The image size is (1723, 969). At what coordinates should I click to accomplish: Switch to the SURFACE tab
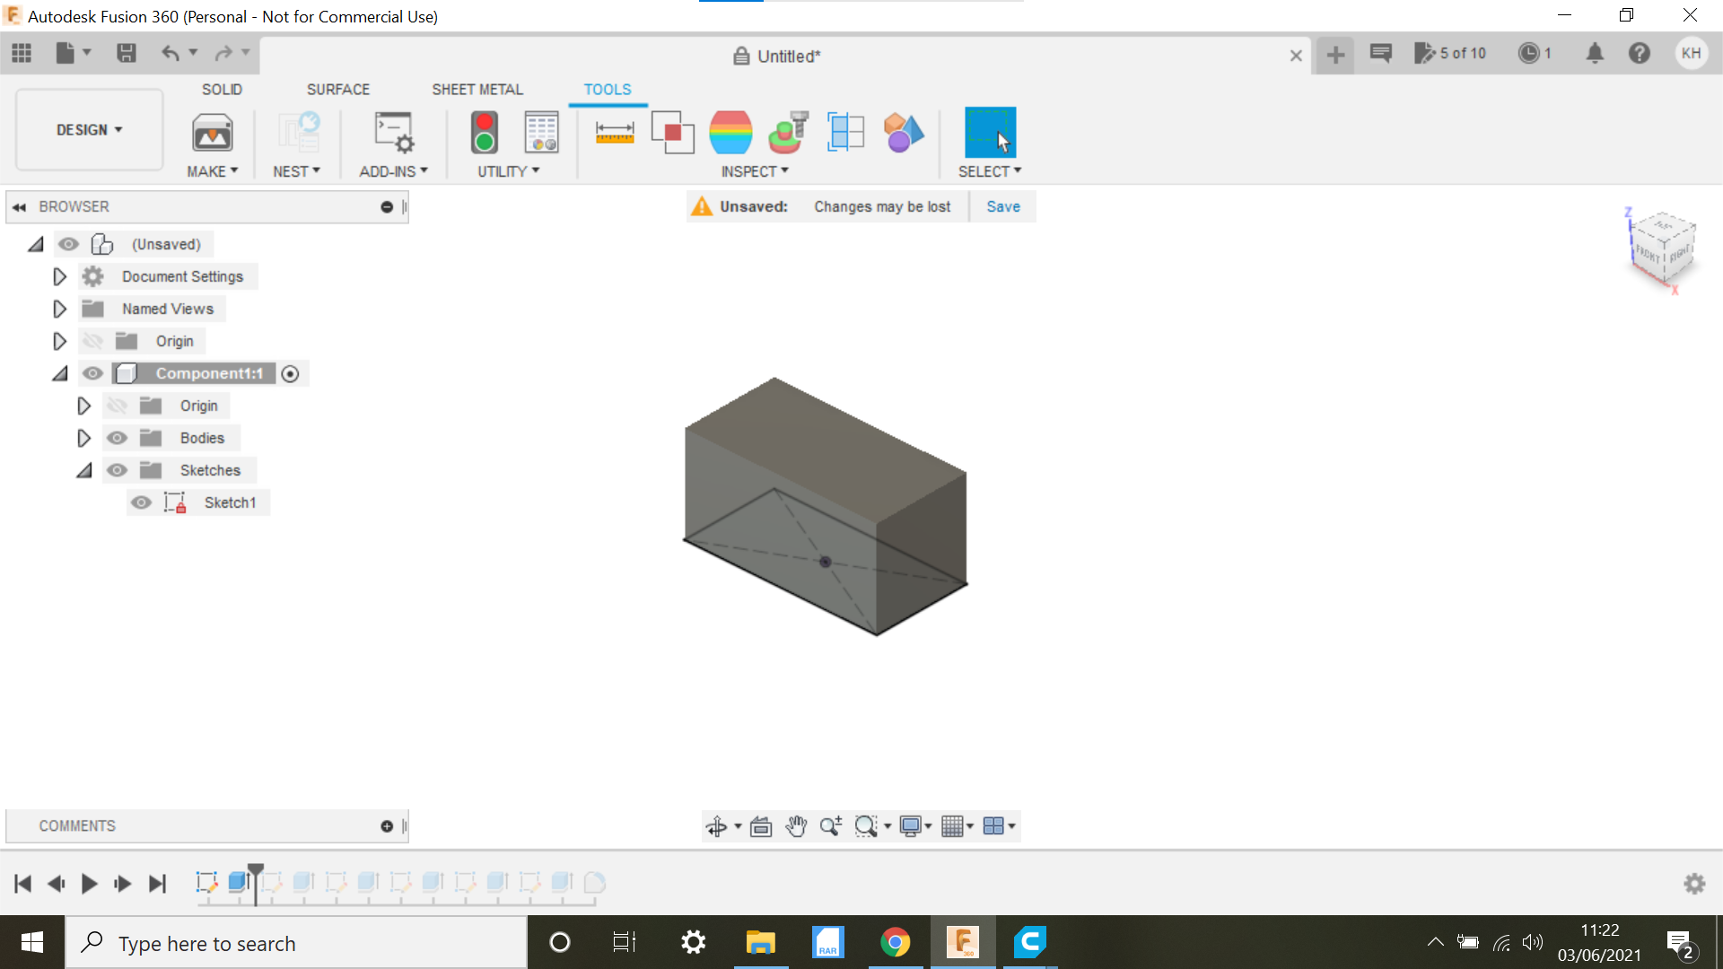[x=338, y=89]
